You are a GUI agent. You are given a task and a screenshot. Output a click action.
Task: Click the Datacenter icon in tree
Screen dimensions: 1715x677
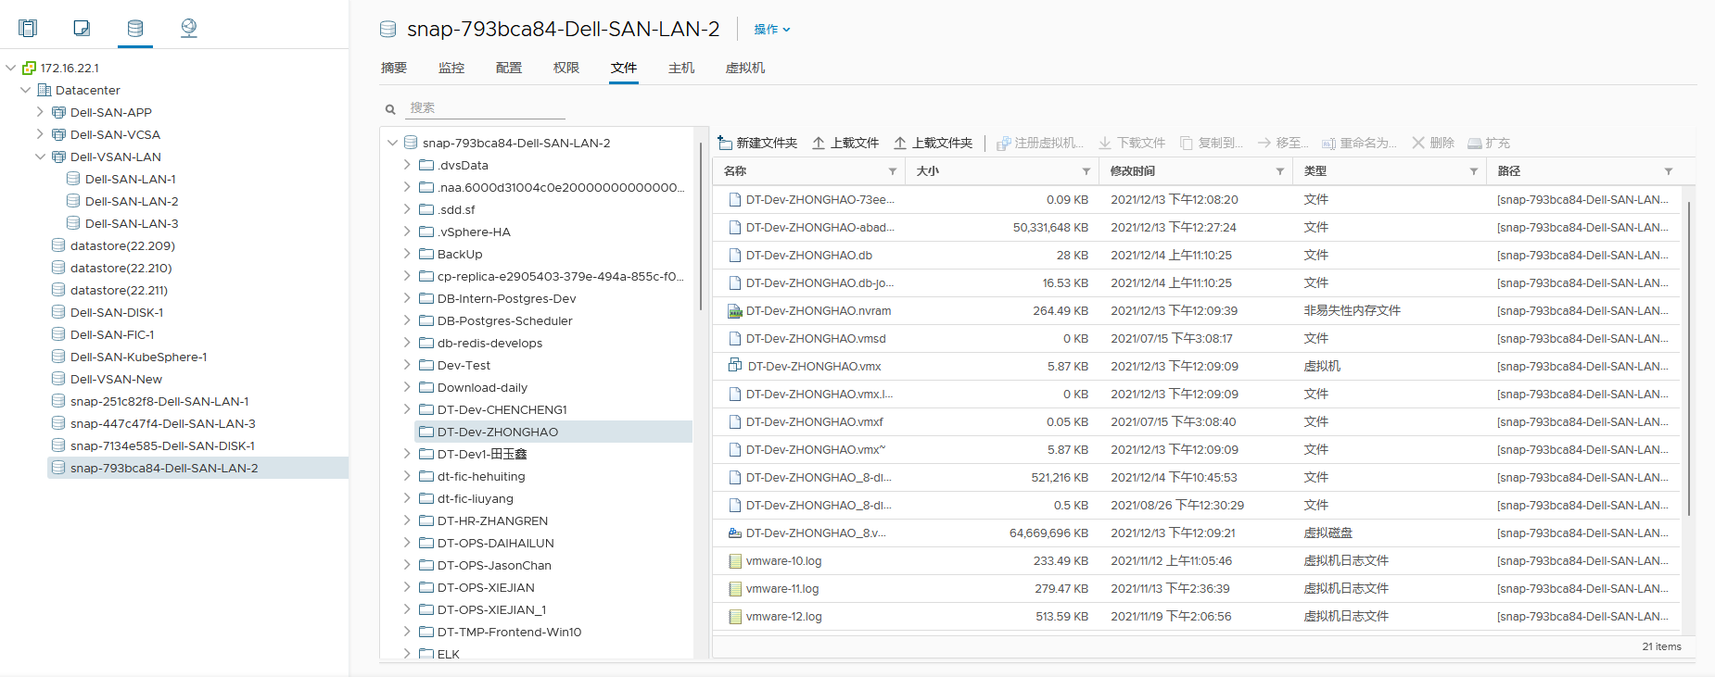tap(44, 90)
